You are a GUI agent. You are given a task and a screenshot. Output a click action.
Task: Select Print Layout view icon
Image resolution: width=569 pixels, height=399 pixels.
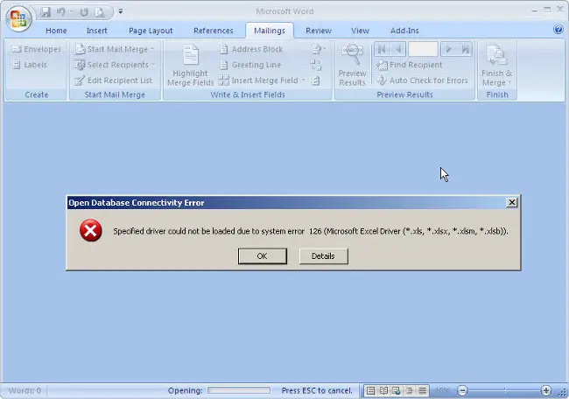[x=370, y=390]
